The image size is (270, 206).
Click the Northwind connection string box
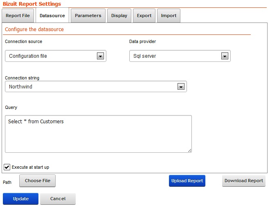pos(96,86)
